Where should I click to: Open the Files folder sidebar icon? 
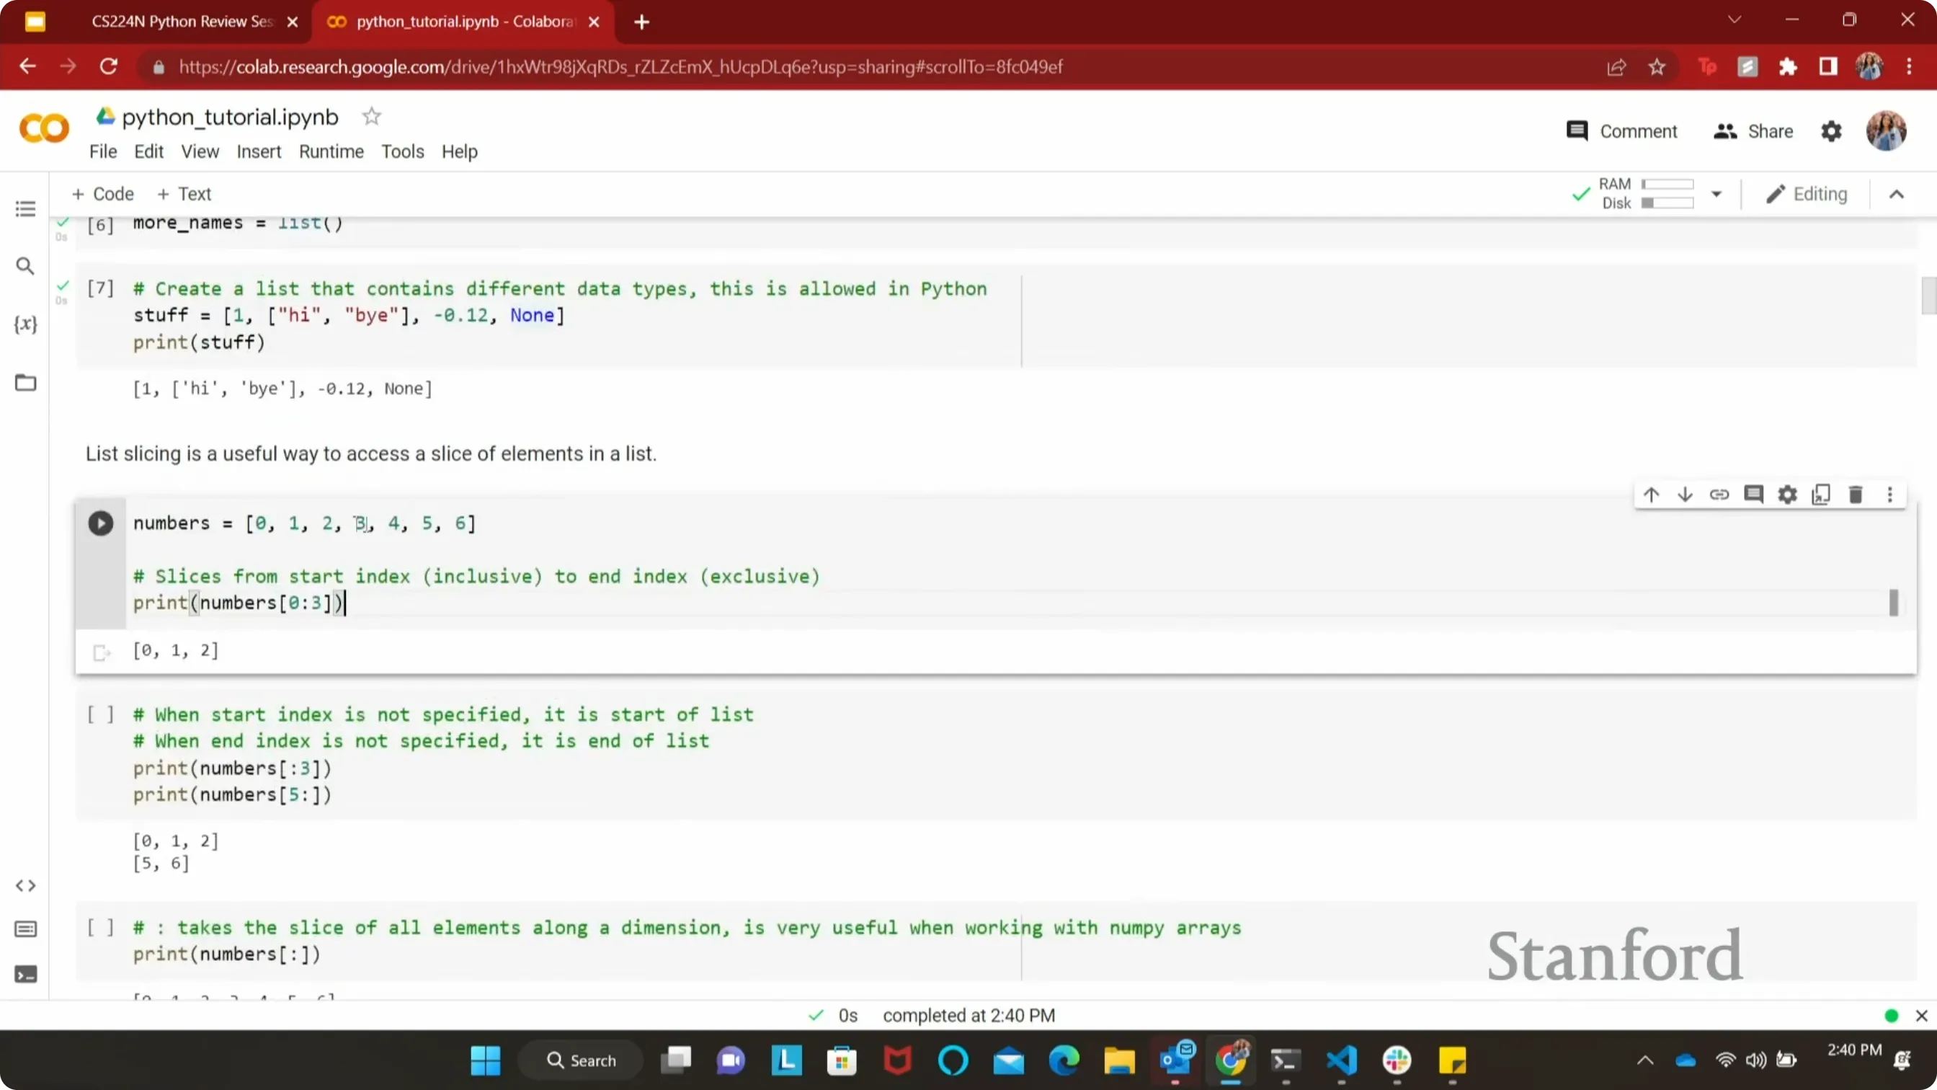[25, 383]
